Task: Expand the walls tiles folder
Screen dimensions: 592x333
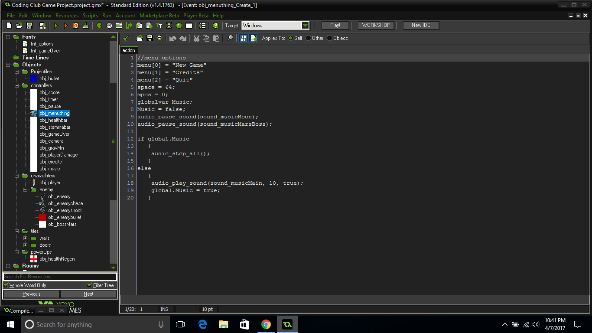Action: tap(26, 238)
